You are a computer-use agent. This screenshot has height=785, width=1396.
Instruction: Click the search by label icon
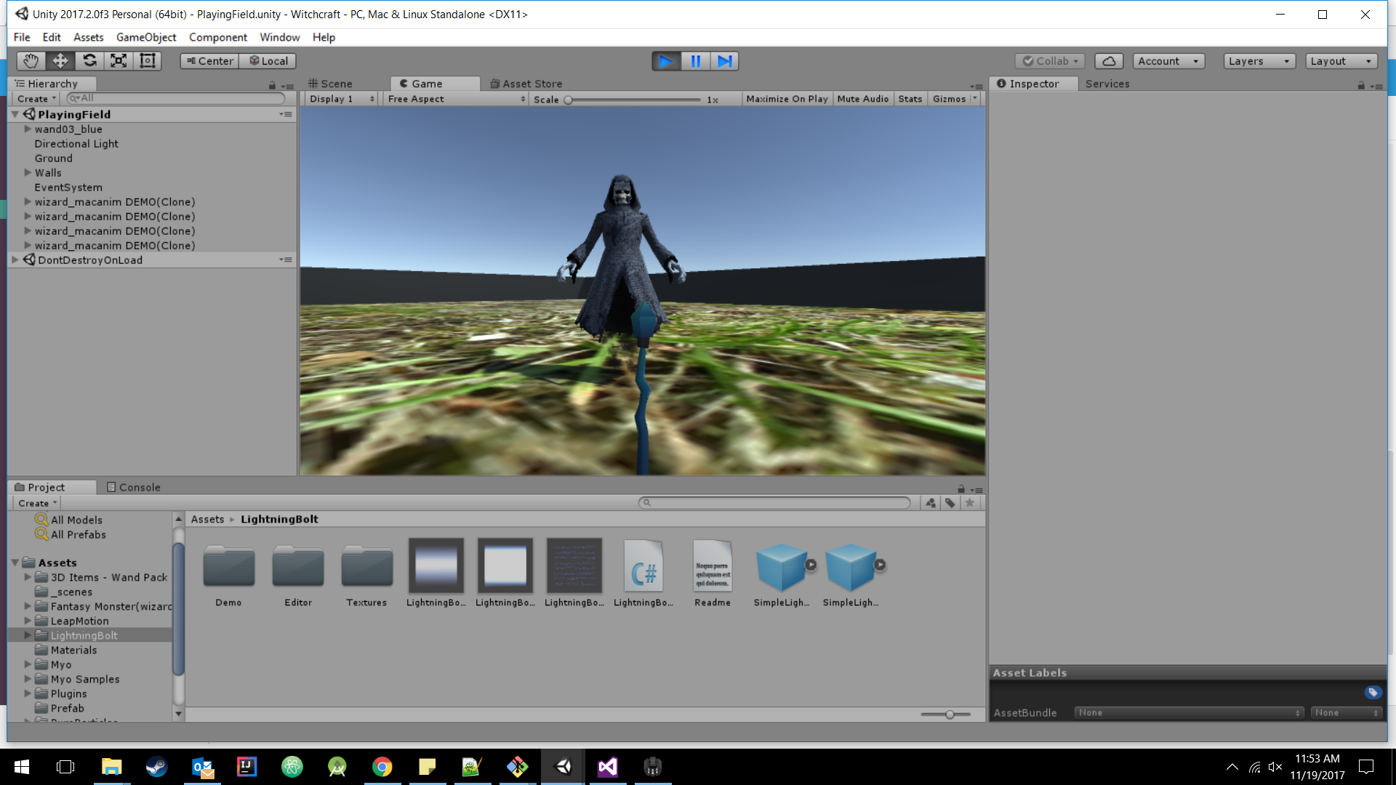[950, 503]
